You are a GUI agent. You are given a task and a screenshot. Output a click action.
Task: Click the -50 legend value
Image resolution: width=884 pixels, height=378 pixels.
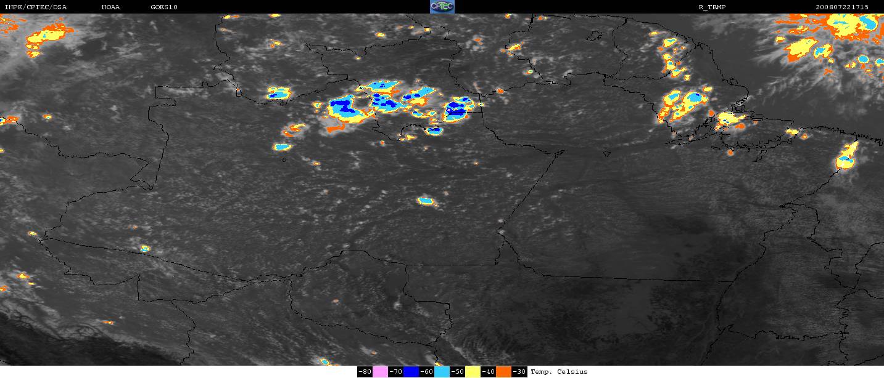point(457,372)
